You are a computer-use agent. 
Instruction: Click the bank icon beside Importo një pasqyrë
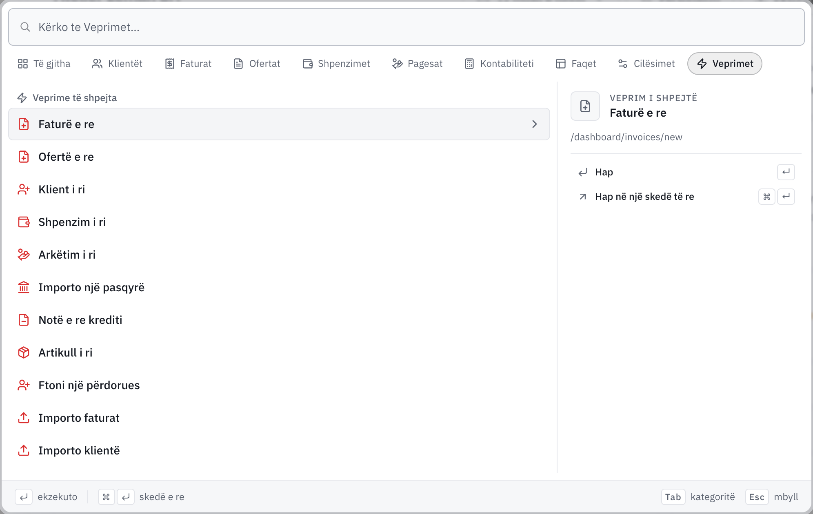coord(24,287)
